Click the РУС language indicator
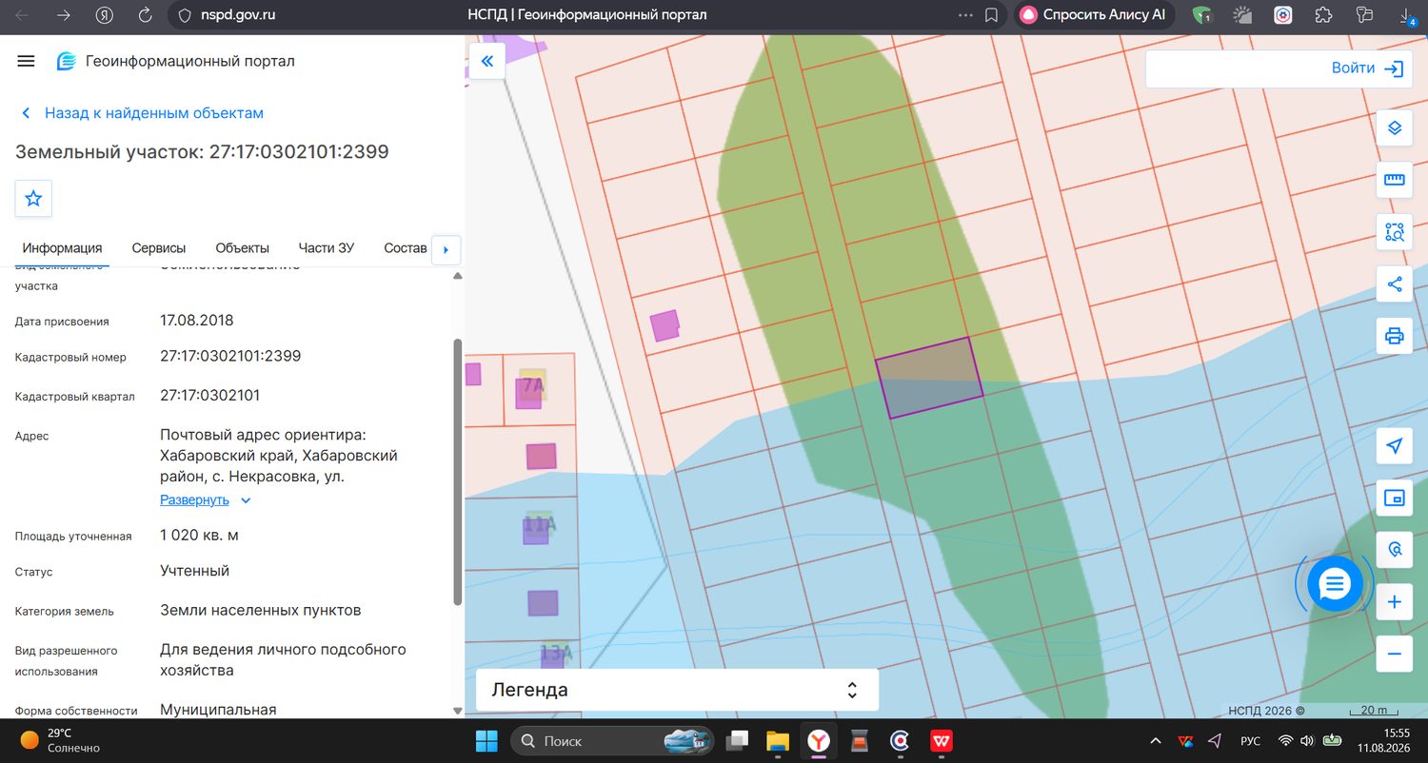1428x763 pixels. click(1251, 741)
